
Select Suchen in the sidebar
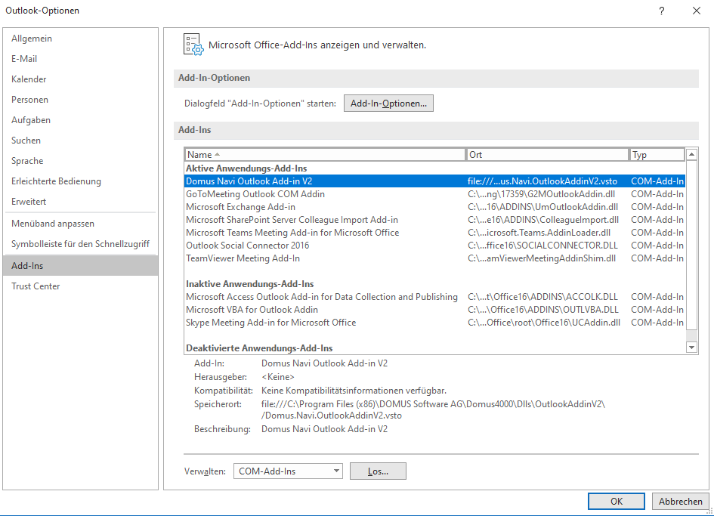[x=80, y=141]
